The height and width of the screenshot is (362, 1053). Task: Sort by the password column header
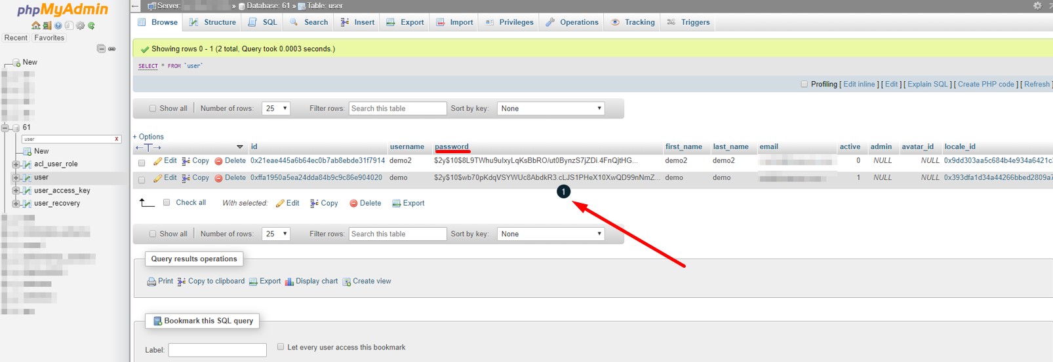(452, 147)
